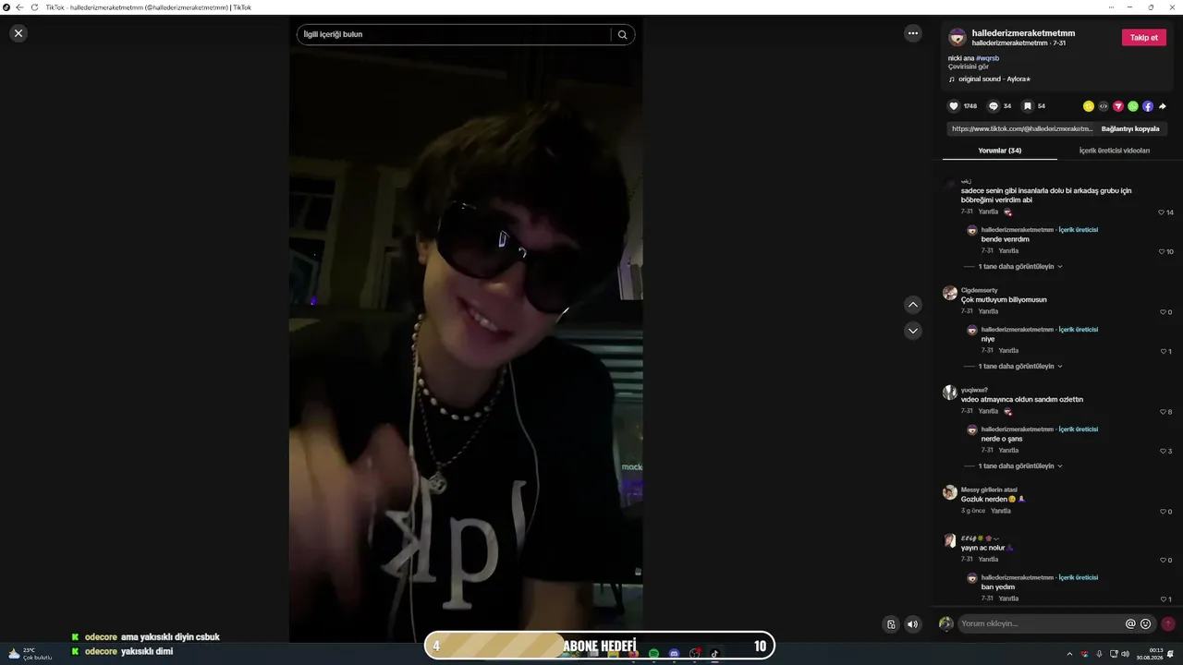The image size is (1183, 665).
Task: Like the 'bende verırdım' reply
Action: (1162, 252)
